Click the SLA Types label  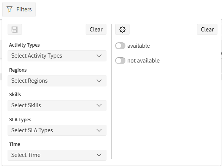(x=20, y=120)
